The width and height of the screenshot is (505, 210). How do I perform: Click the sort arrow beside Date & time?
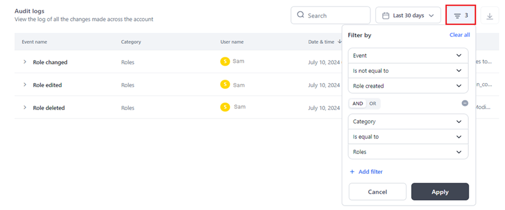pyautogui.click(x=340, y=42)
